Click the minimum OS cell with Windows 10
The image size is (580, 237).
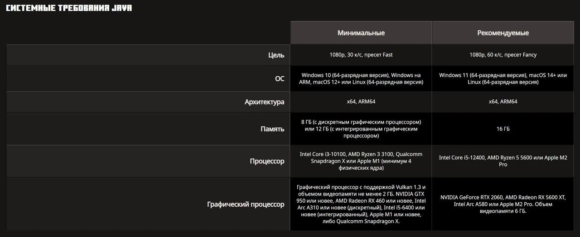[361, 79]
